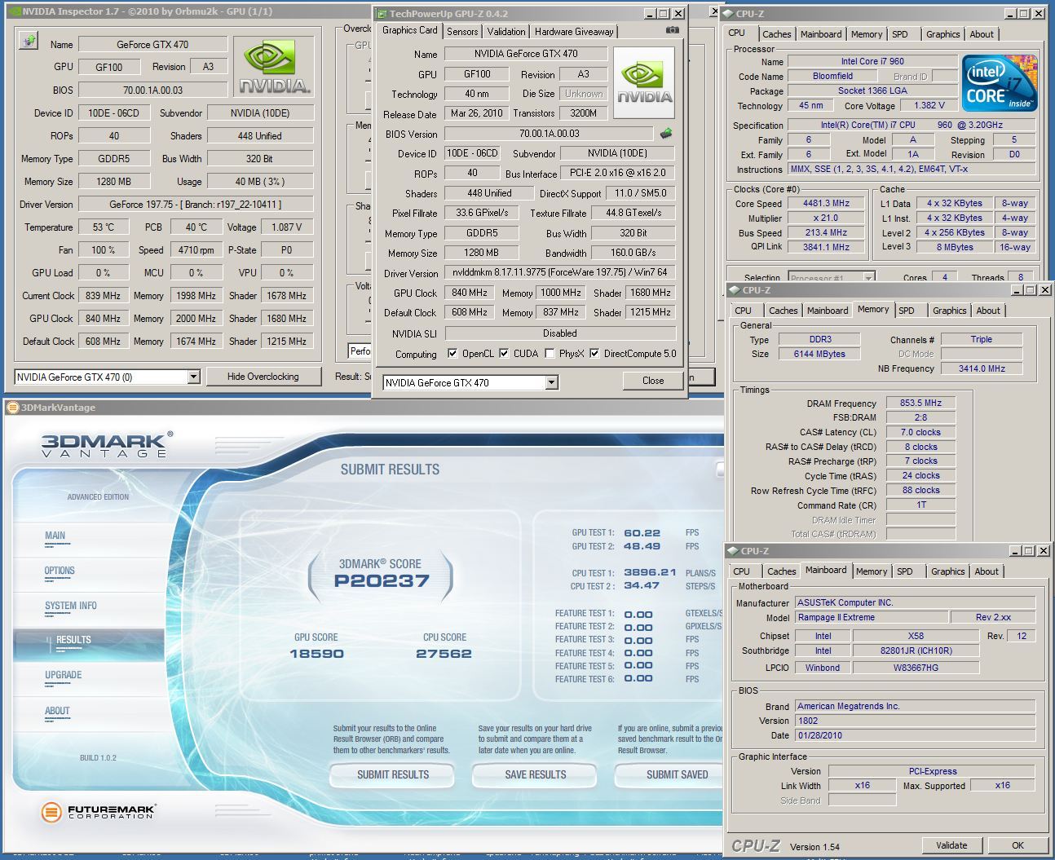
Task: Click the Futuremark Corporation logo
Action: (98, 811)
